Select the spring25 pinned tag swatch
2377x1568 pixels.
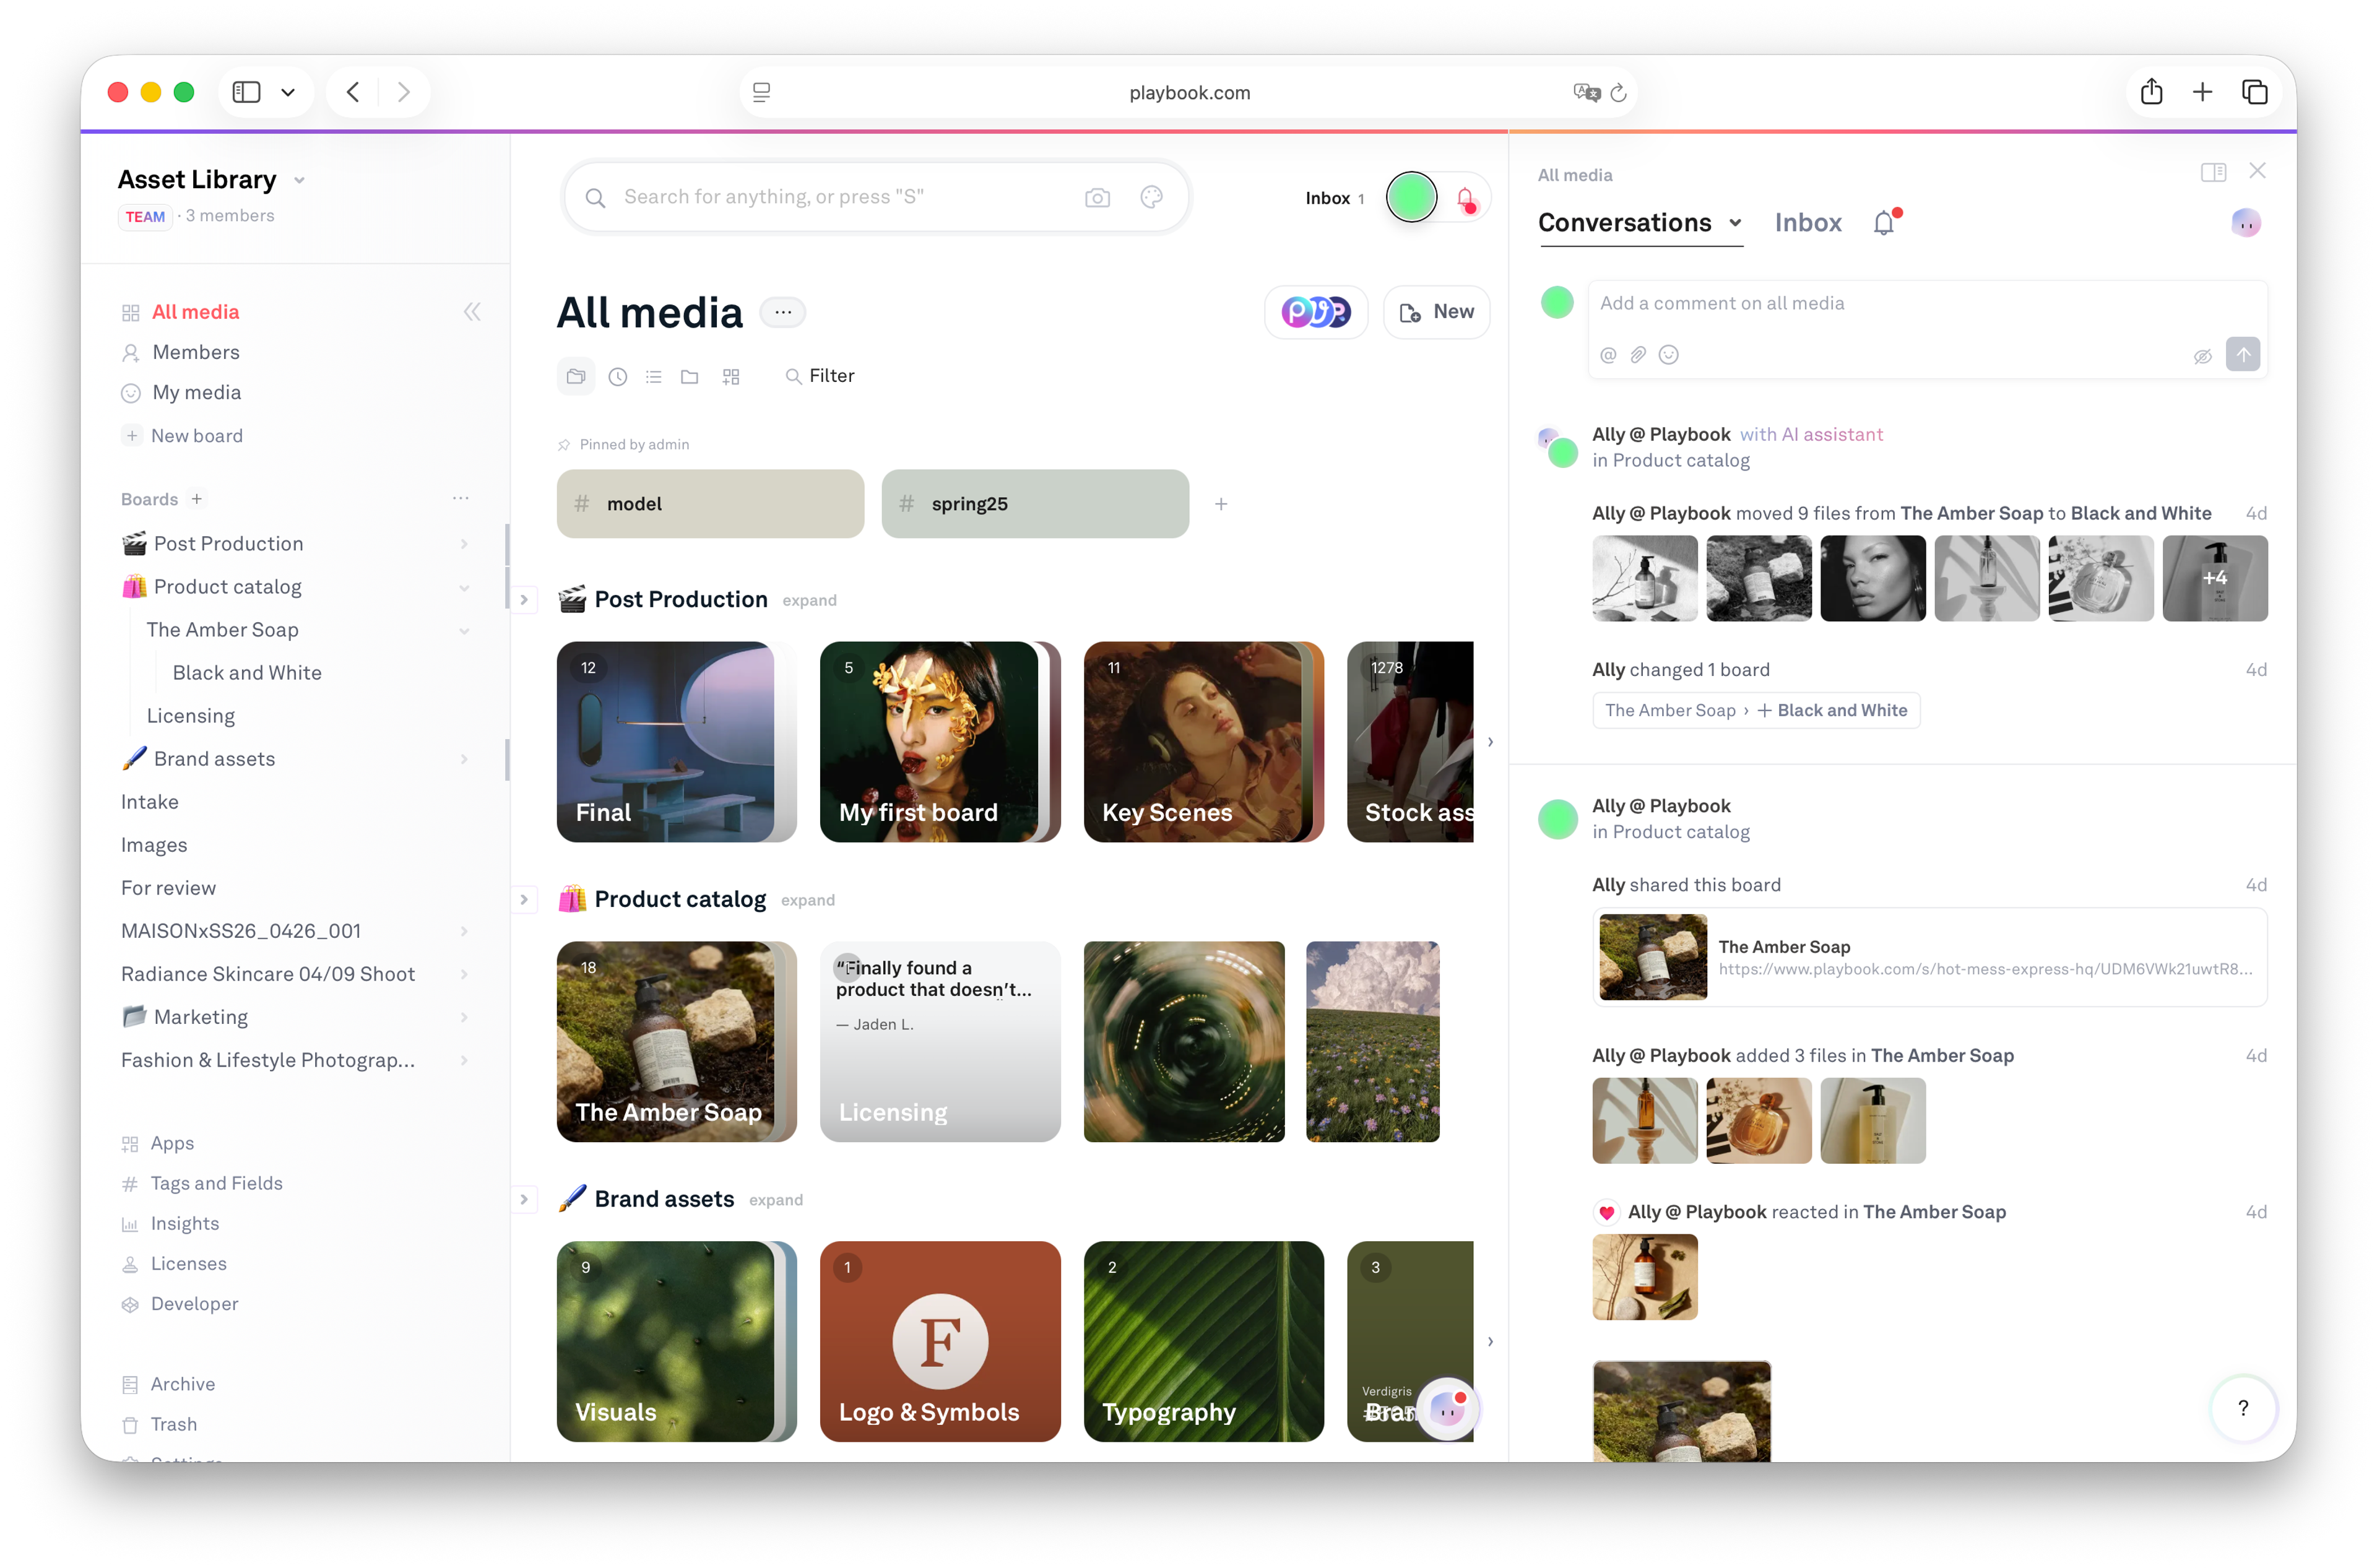(1035, 504)
